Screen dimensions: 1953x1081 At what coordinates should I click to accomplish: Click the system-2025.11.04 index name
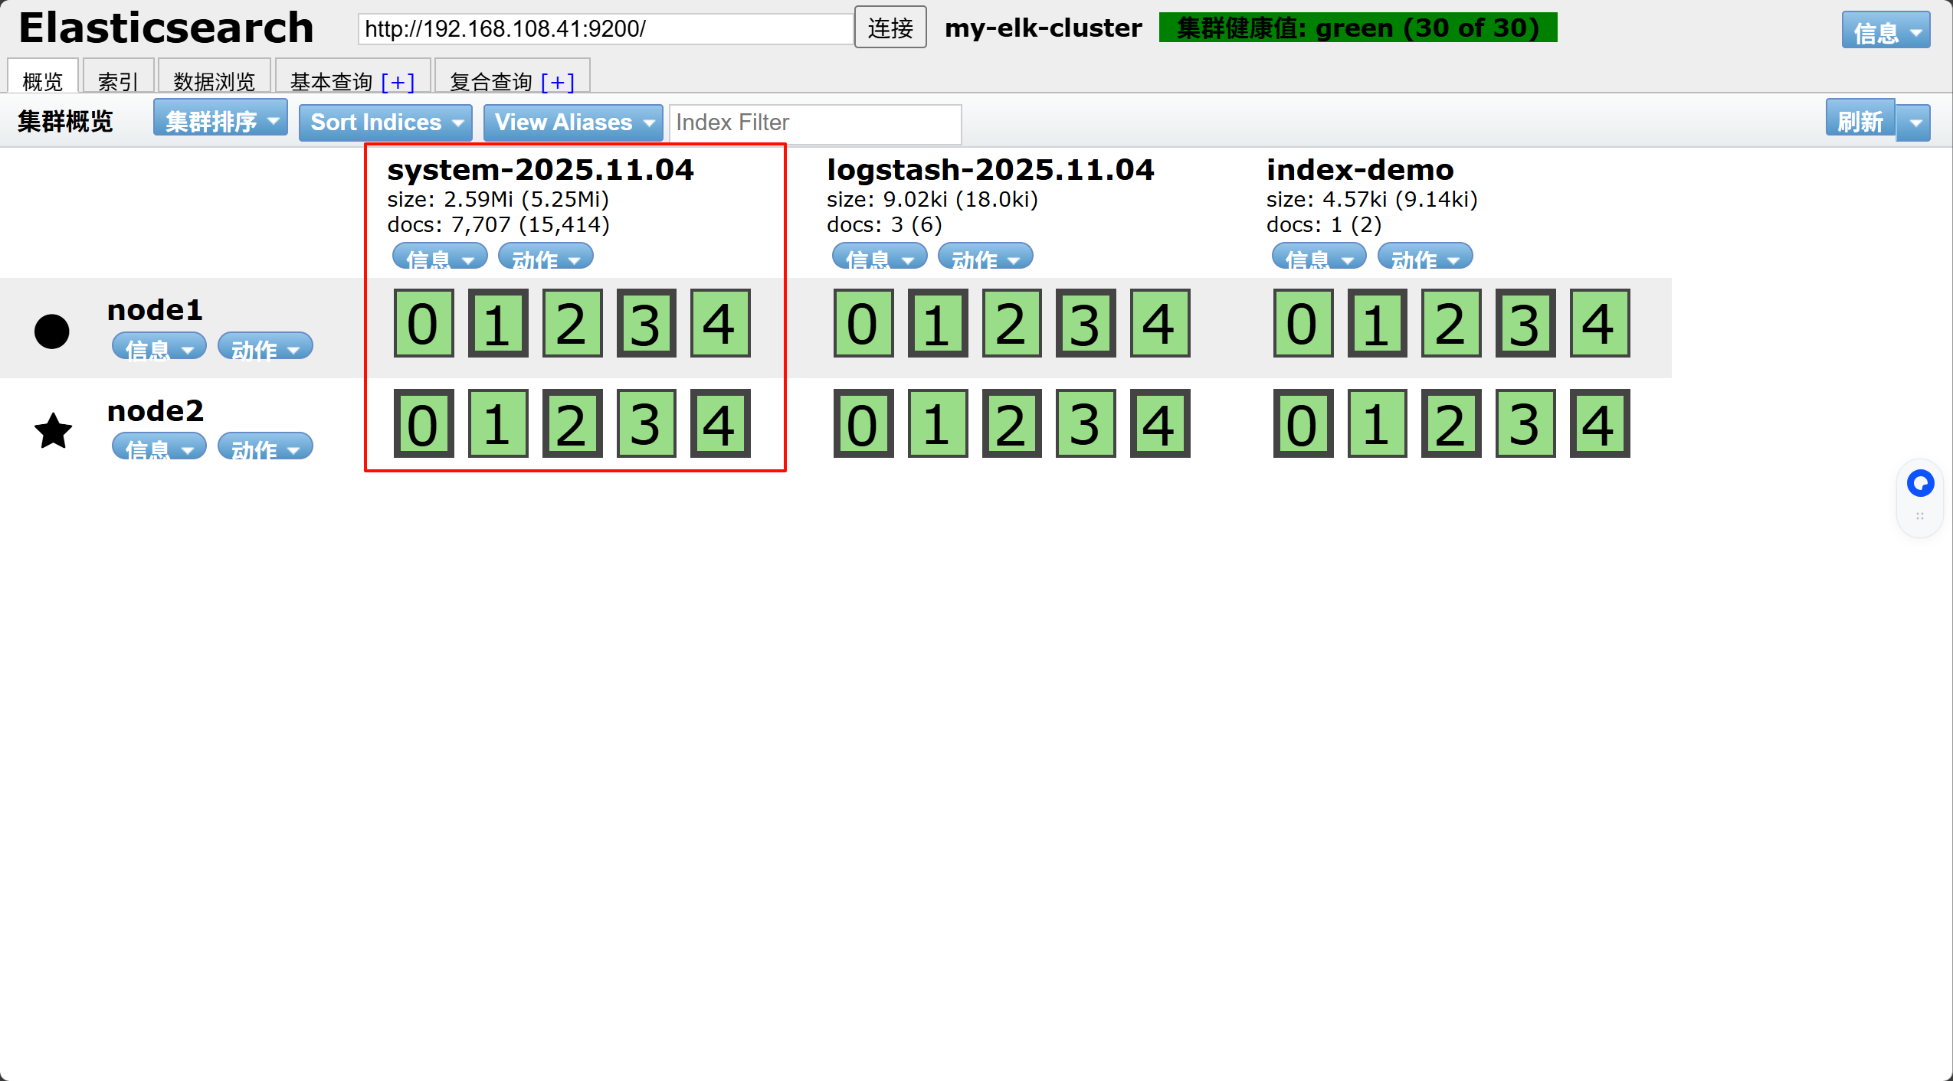[540, 169]
